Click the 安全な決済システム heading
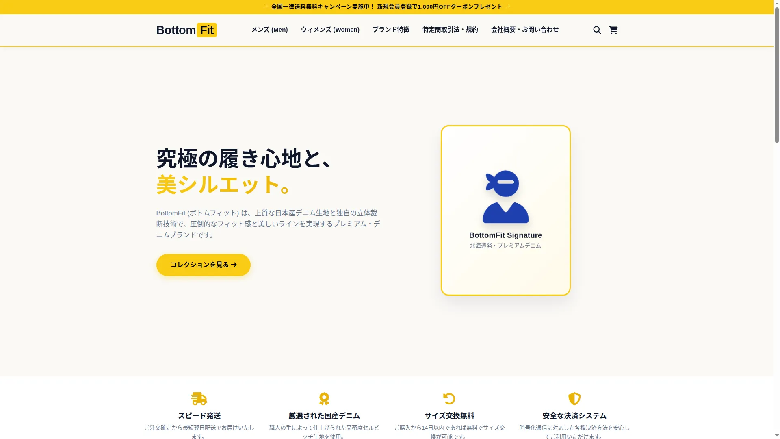Image resolution: width=780 pixels, height=439 pixels. pos(574,416)
